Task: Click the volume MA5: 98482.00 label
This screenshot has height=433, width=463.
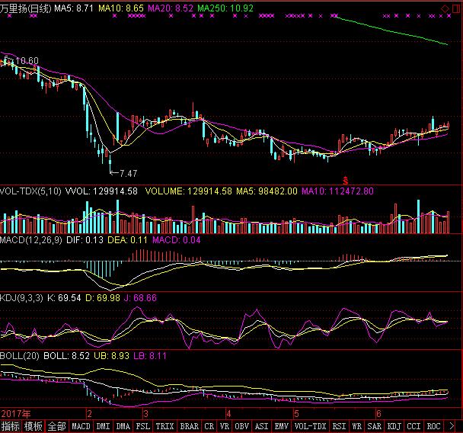Action: click(x=267, y=191)
